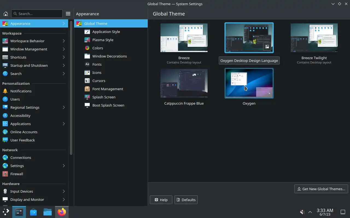Click the Colors wheel icon
The image size is (350, 218).
[87, 48]
